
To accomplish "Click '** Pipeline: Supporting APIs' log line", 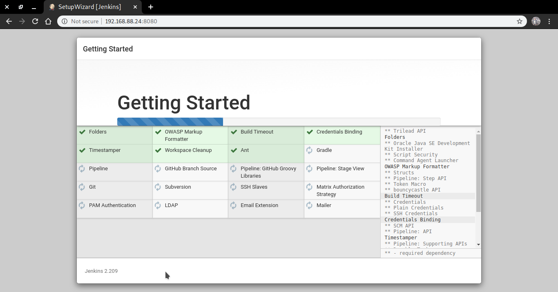I will coord(426,244).
